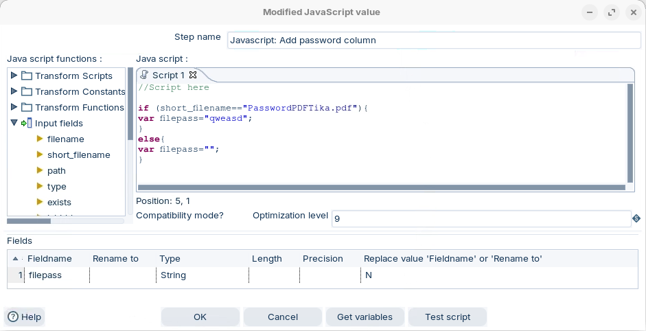
Task: Click the Transform Functions folder icon
Action: tap(27, 107)
